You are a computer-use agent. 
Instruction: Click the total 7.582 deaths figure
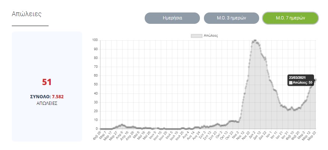(x=60, y=97)
